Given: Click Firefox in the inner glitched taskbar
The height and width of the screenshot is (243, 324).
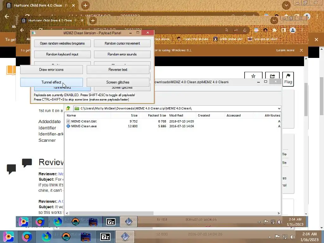Looking at the screenshot, I should click(x=58, y=222).
